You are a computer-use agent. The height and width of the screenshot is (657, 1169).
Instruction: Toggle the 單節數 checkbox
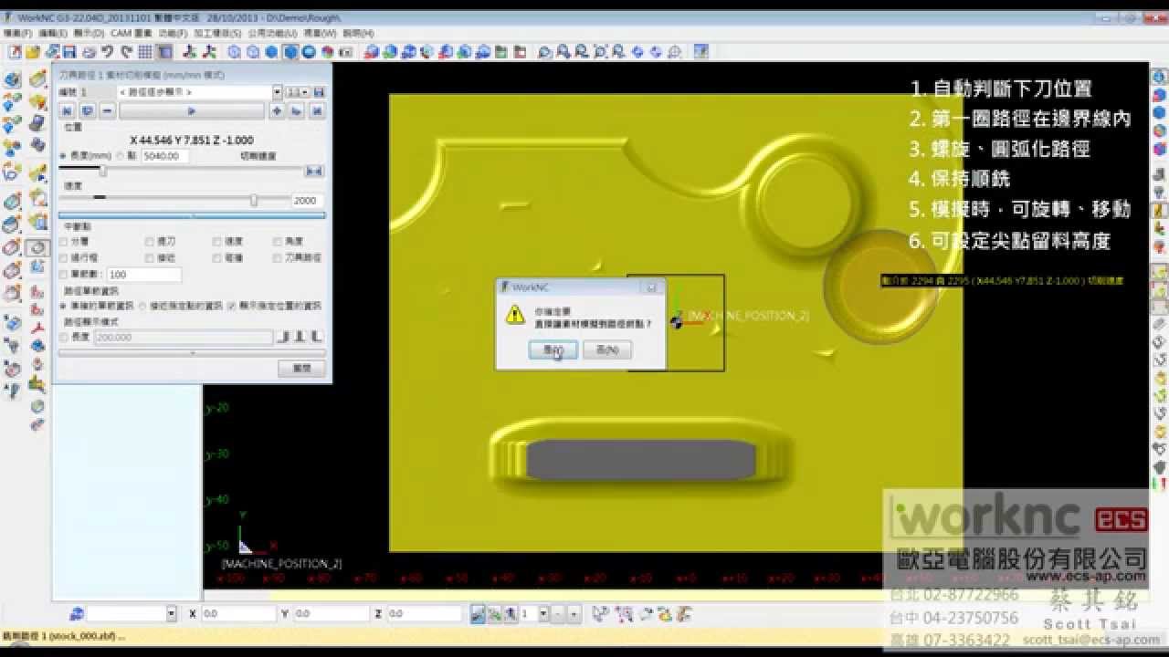[x=63, y=275]
